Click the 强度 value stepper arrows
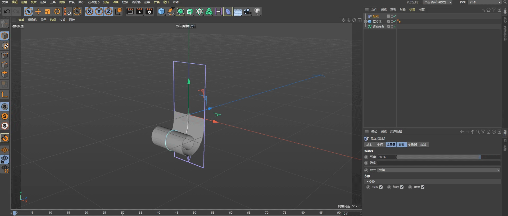Viewport: 508px width, 216px height. pos(396,157)
